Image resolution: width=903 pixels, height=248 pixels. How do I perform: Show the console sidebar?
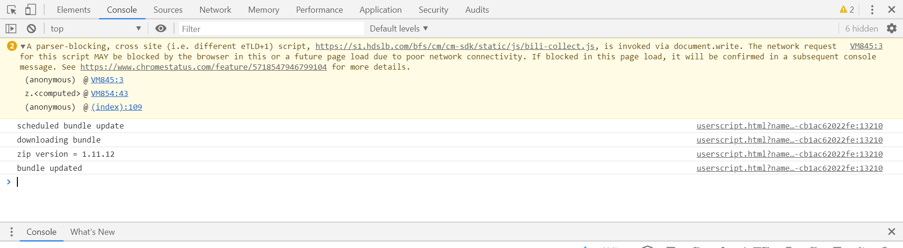click(11, 29)
